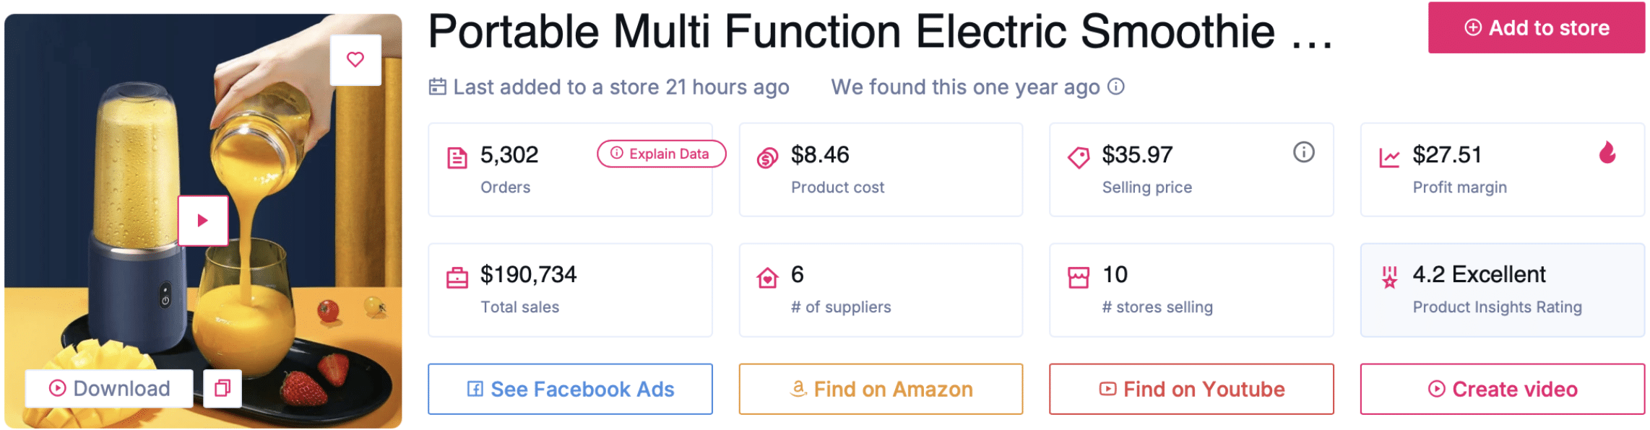This screenshot has height=430, width=1650.
Task: Click Find on Amazon button
Action: point(881,390)
